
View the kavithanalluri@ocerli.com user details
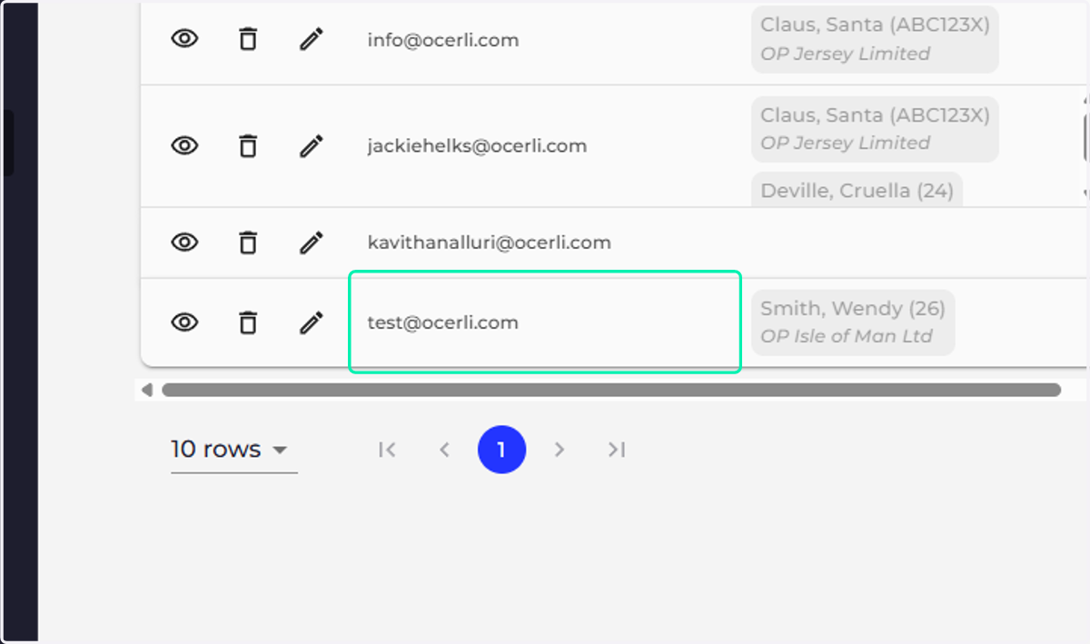185,242
